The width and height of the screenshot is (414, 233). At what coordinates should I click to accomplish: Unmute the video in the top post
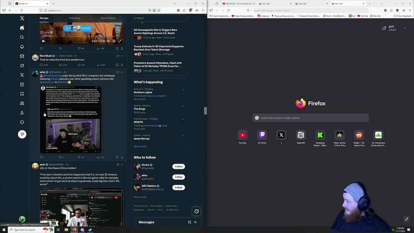108,41
